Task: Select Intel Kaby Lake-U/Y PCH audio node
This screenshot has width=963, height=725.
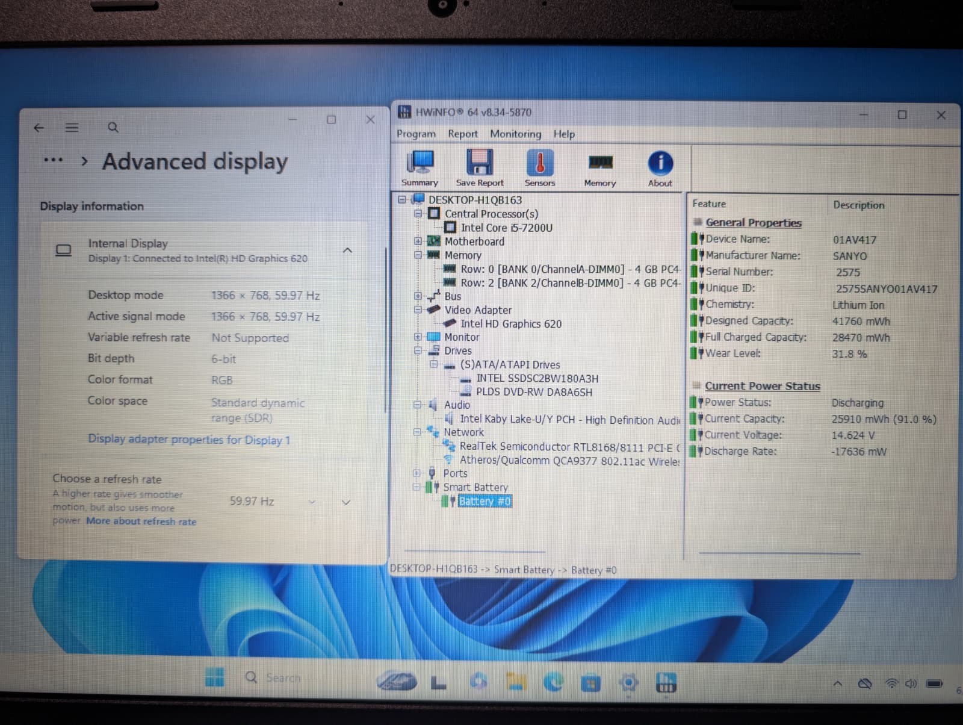Action: tap(569, 420)
